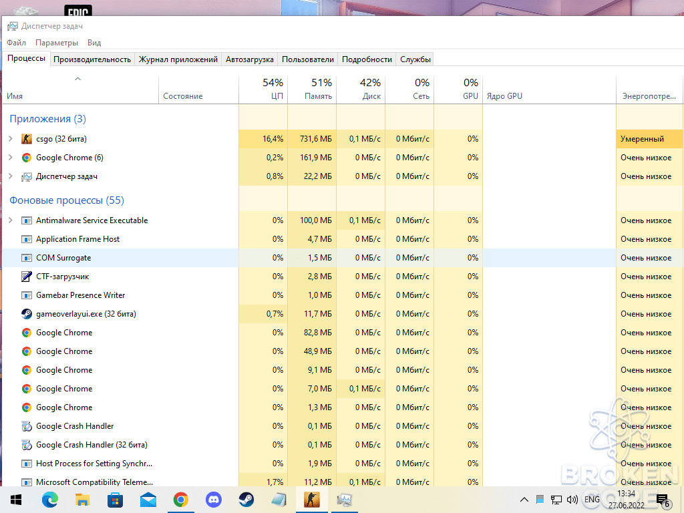Click the Antimalware Service Executable icon
684x513 pixels.
tap(27, 220)
